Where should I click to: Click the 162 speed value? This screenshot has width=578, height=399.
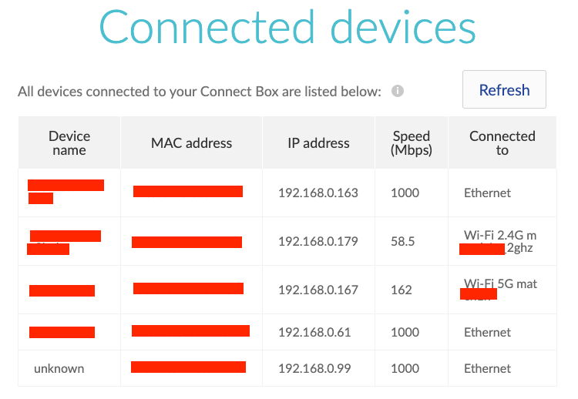point(401,290)
